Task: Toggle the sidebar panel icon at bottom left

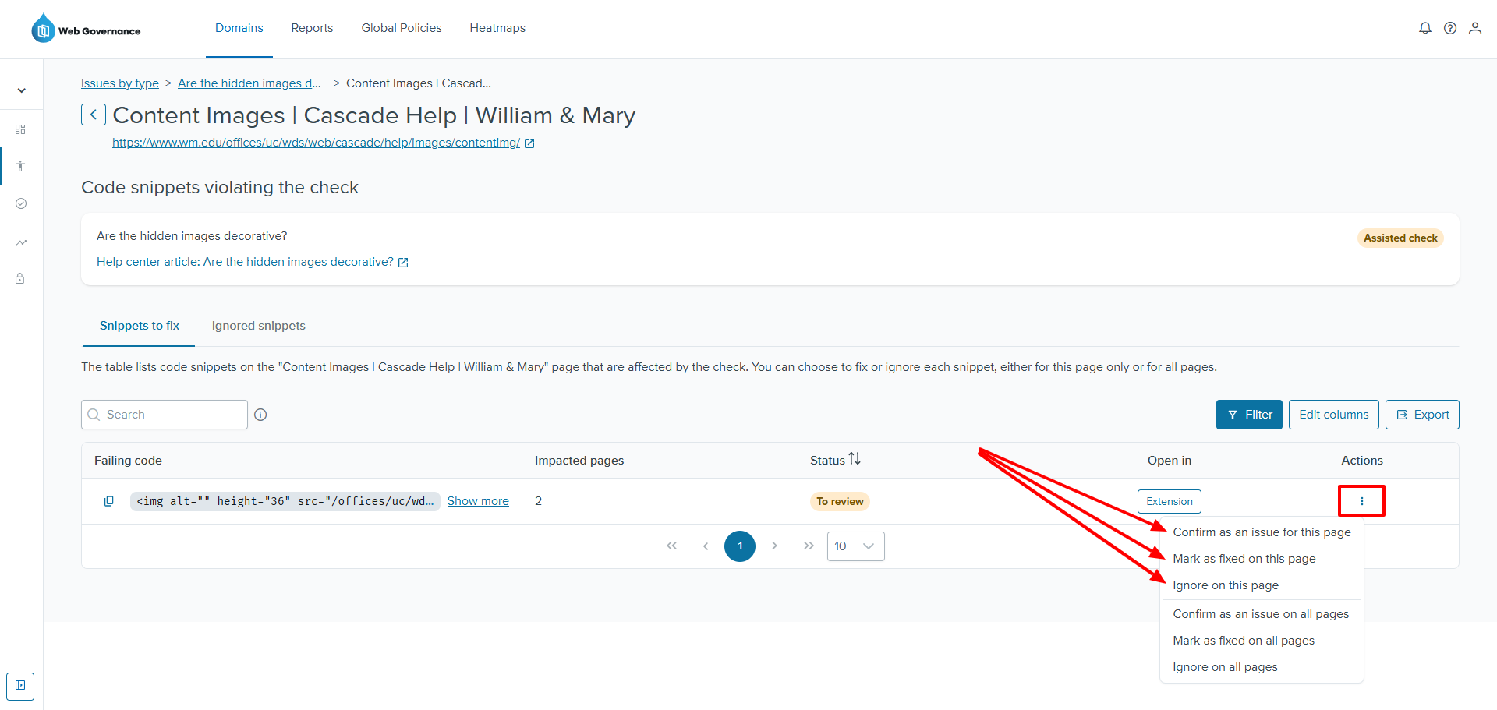Action: [x=20, y=686]
